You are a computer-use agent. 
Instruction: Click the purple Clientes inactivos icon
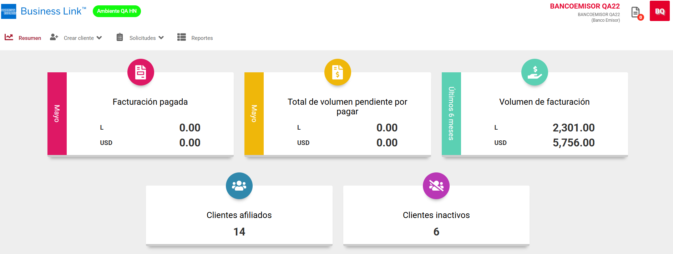(x=436, y=186)
